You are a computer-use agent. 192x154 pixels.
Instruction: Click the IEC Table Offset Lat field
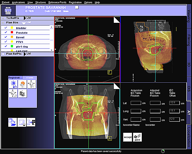pyautogui.click(x=175, y=103)
